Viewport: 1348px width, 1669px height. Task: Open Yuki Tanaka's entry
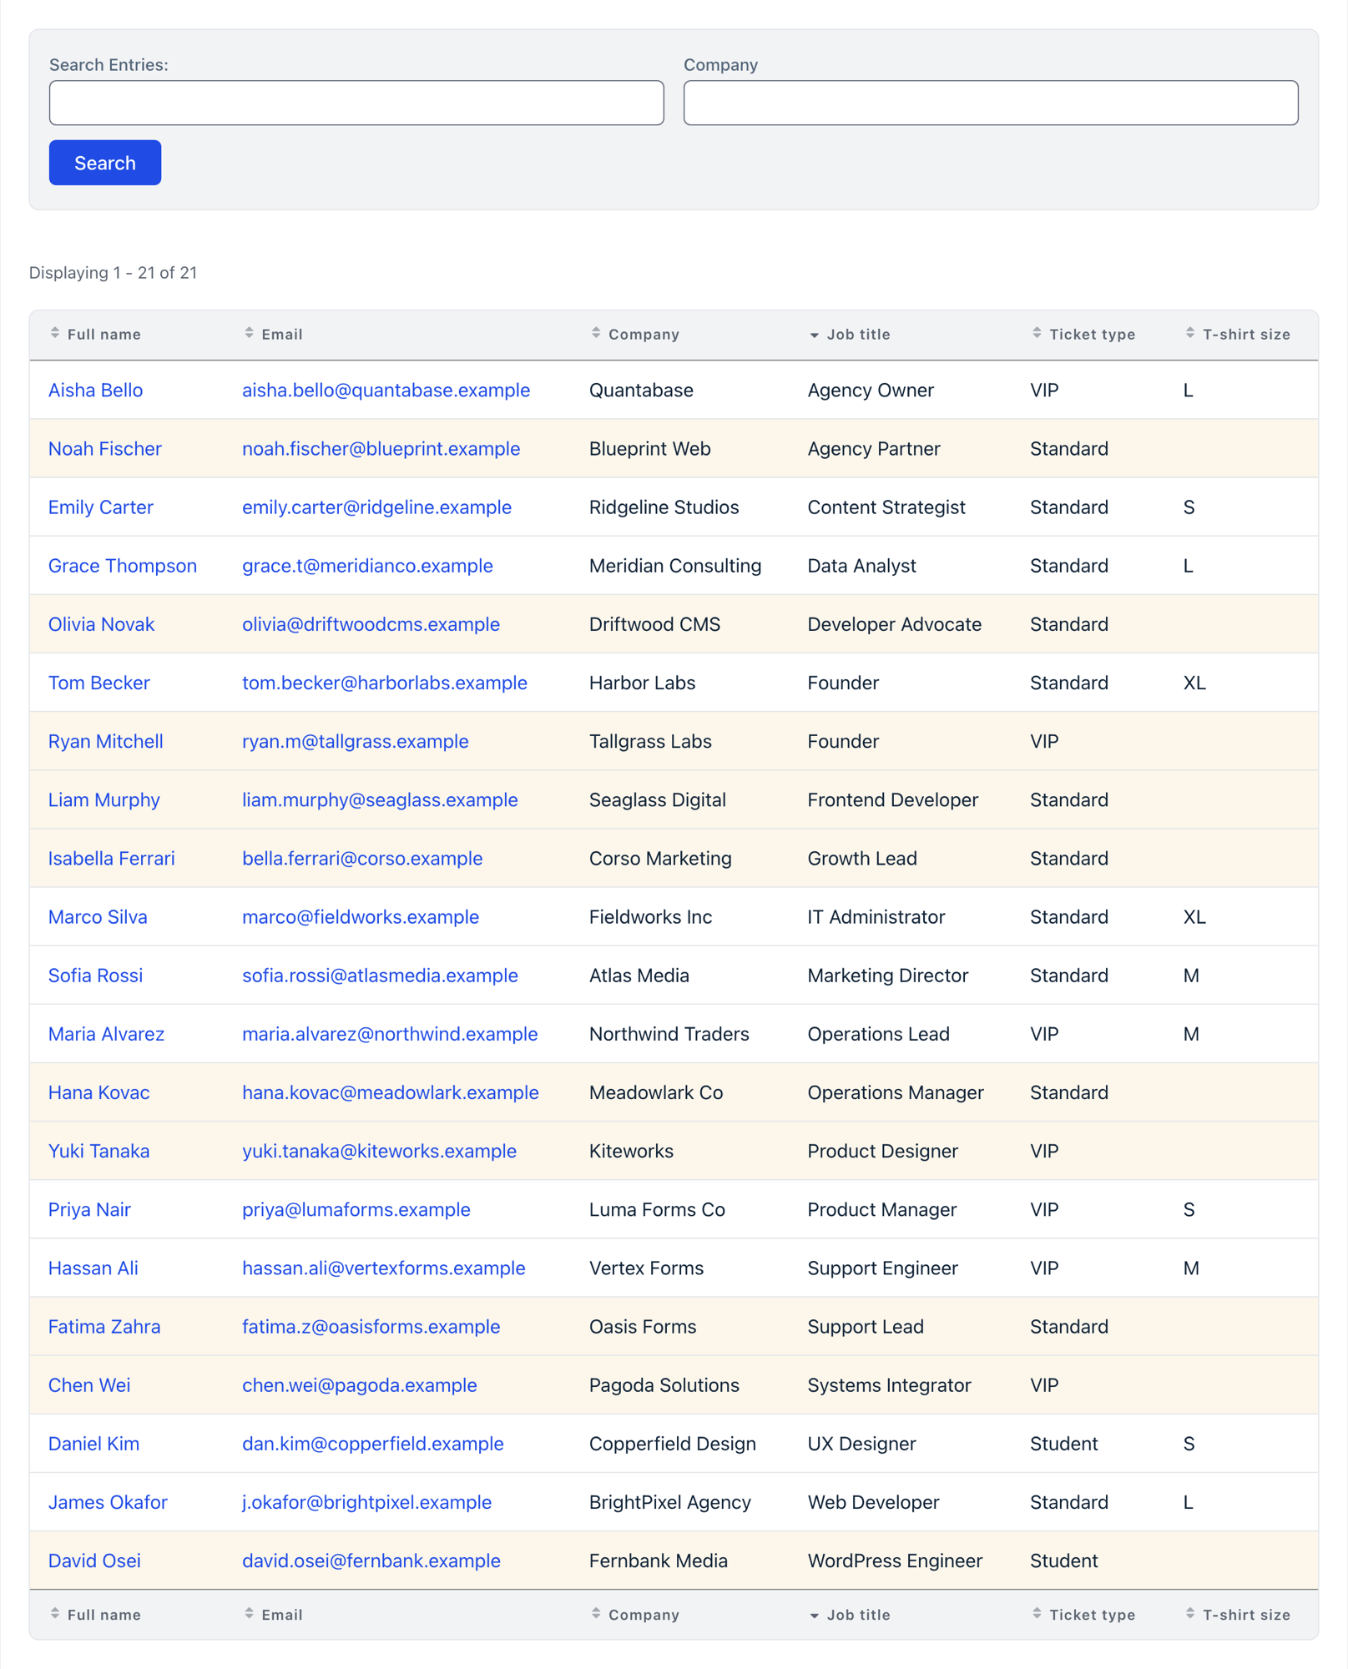click(99, 1151)
